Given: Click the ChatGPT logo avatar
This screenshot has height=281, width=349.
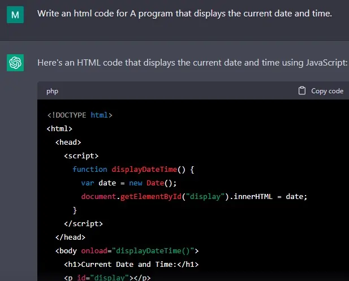Looking at the screenshot, I should click(15, 63).
